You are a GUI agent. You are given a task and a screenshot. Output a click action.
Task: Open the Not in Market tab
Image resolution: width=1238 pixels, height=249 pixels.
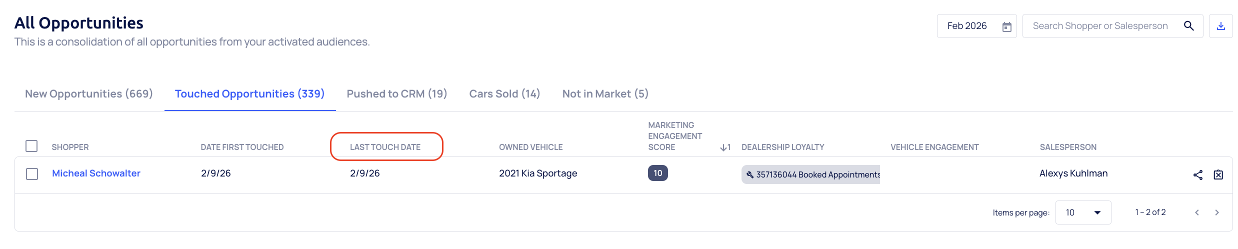[605, 94]
